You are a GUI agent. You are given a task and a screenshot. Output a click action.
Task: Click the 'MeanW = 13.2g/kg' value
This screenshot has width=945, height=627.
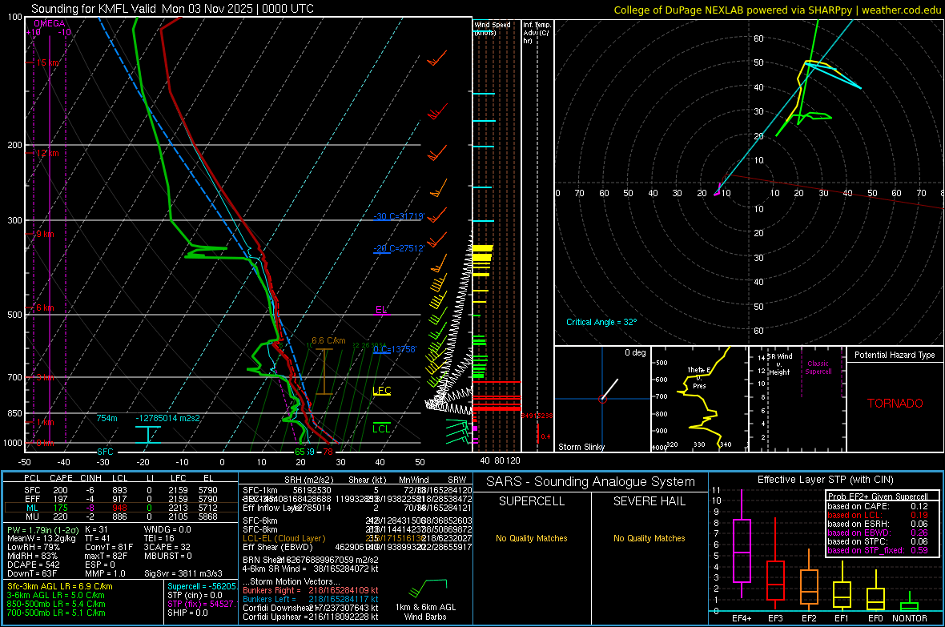[x=41, y=538]
